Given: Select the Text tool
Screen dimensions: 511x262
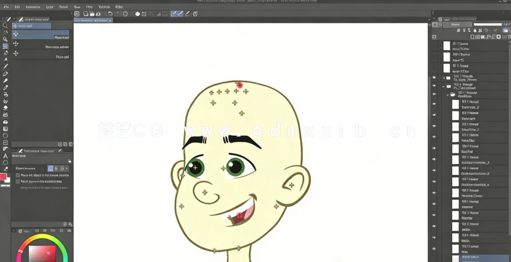Looking at the screenshot, I should point(6,156).
